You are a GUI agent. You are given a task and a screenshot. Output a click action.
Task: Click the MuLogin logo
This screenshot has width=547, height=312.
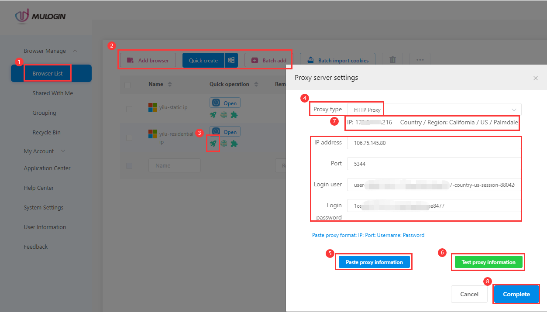pos(41,16)
